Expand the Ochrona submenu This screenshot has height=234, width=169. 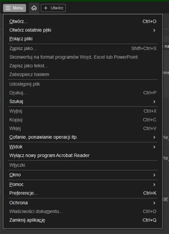point(83,203)
